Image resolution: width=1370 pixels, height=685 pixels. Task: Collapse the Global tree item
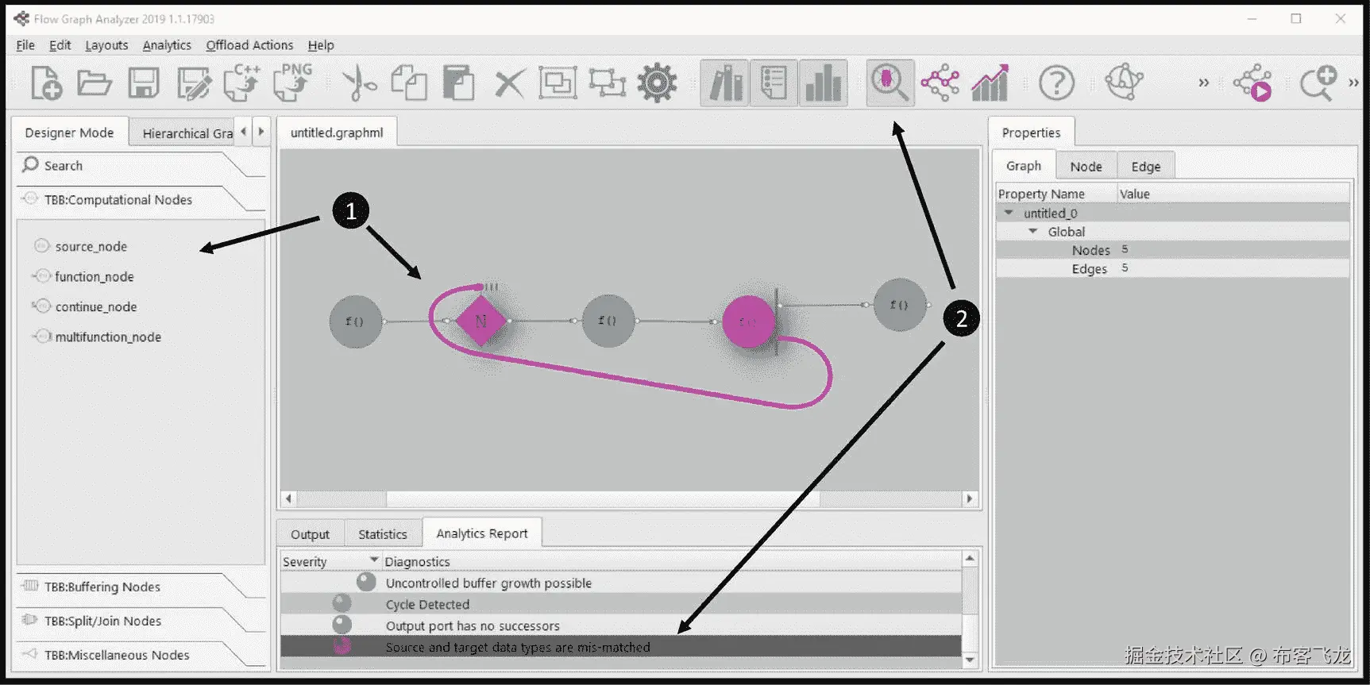[x=1032, y=231]
